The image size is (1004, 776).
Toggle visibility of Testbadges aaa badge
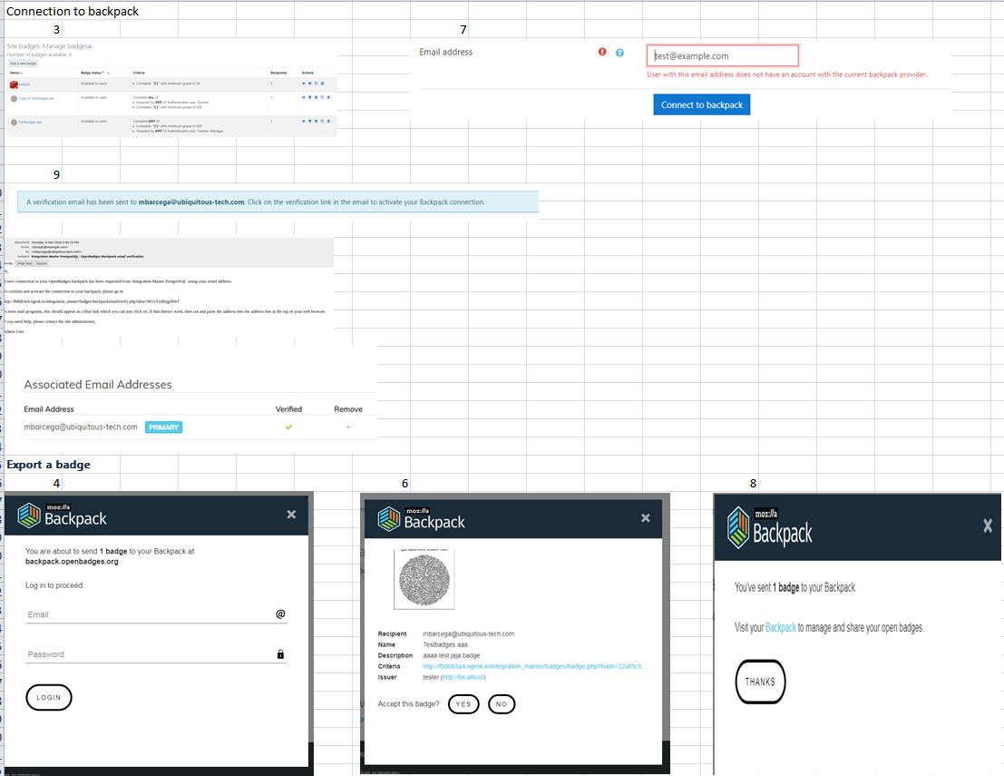pyautogui.click(x=304, y=121)
